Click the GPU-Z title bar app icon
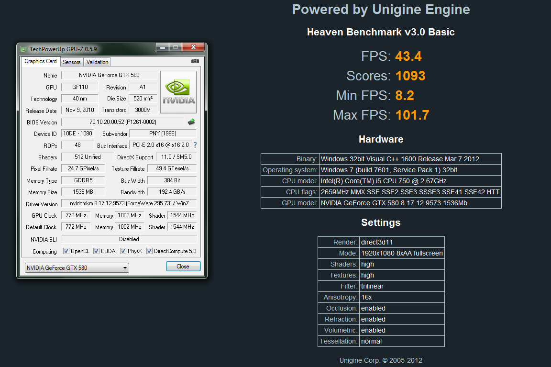The image size is (551, 367). click(23, 49)
